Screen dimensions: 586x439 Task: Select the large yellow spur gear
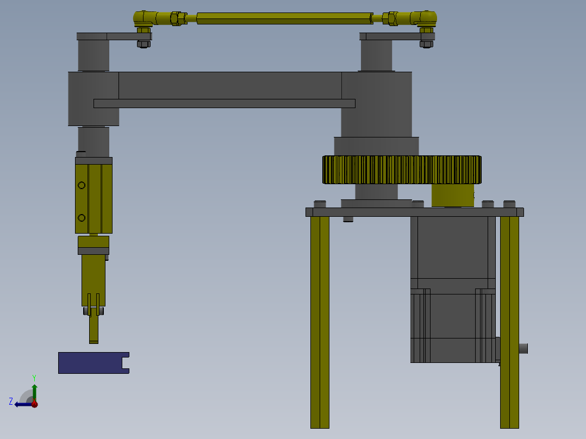[x=402, y=170]
